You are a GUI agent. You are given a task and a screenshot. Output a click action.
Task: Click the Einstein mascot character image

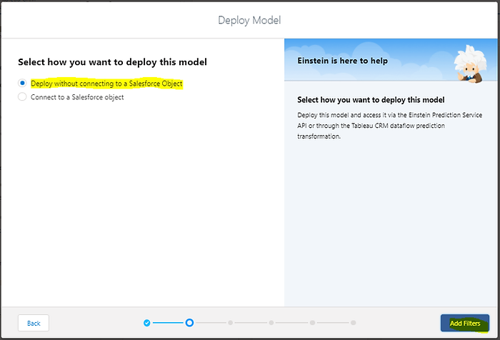tap(470, 64)
